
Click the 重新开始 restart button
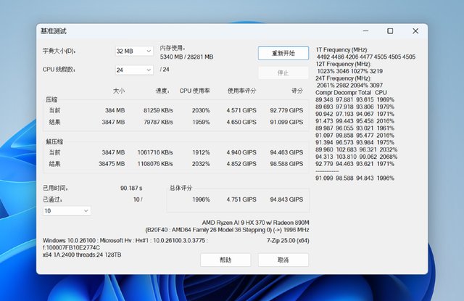point(283,53)
